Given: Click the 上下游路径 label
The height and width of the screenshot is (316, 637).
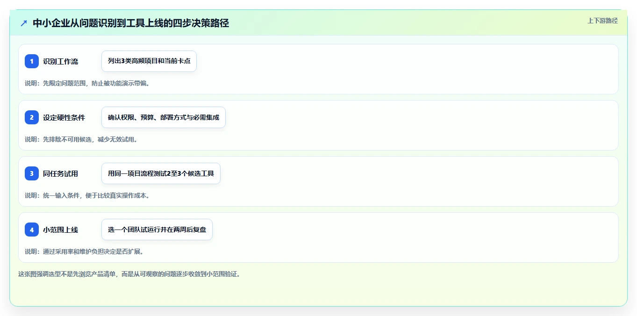Looking at the screenshot, I should [x=602, y=21].
